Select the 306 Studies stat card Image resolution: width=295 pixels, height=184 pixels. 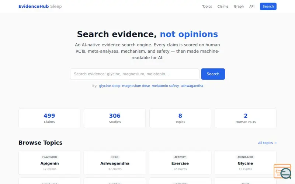click(115, 118)
